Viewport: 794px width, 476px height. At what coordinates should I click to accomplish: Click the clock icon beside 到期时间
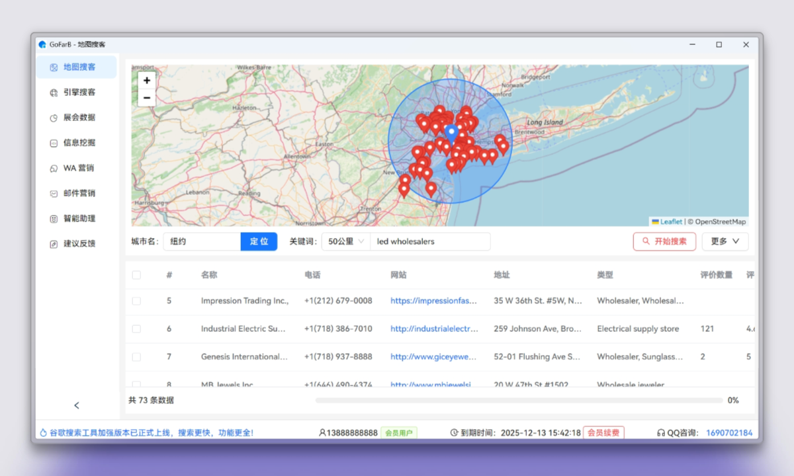pyautogui.click(x=454, y=433)
